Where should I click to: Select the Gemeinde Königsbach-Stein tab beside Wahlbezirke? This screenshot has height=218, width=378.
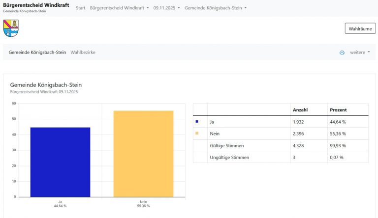37,52
